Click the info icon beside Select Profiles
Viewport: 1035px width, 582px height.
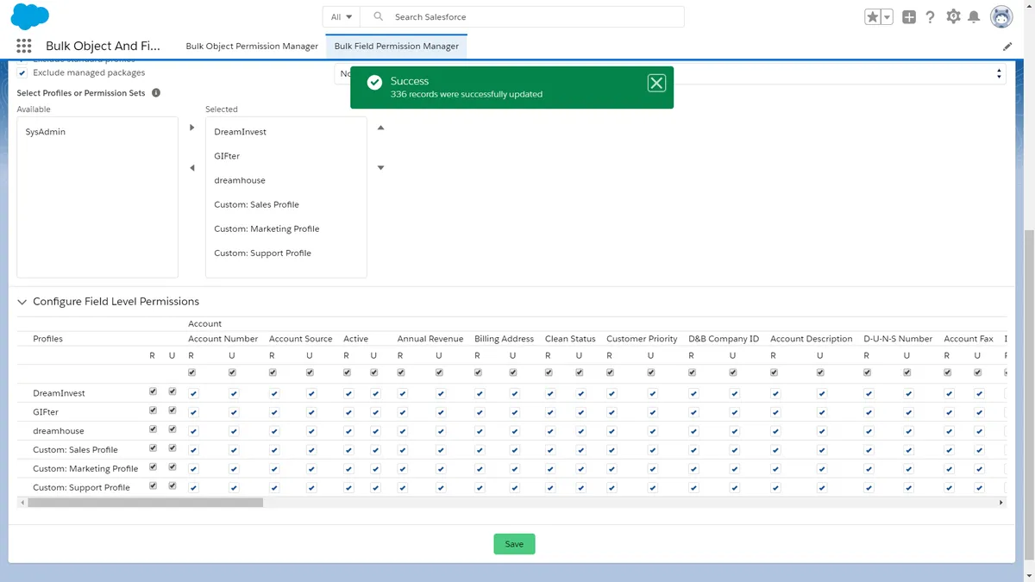coord(156,92)
